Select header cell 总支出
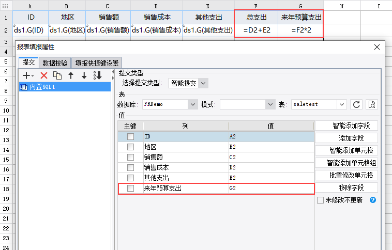Screen dimensions: 392x250 257,17
